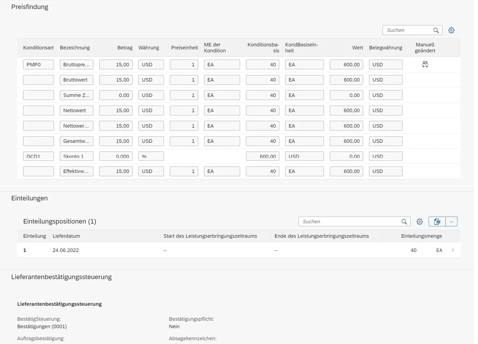Click the Einteilungen section heading

point(29,198)
